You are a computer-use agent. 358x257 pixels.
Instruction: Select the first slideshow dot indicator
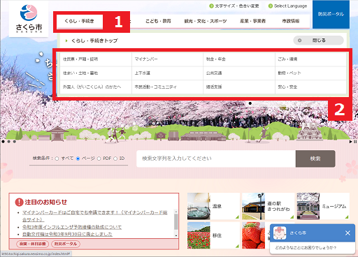(3, 142)
